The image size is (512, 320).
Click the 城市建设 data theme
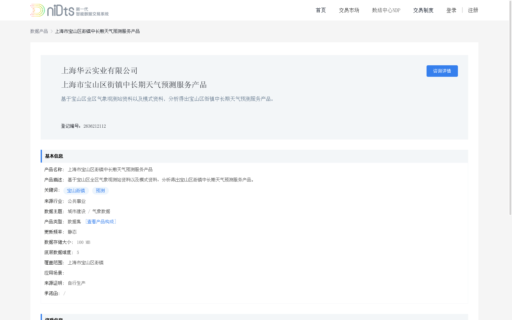[x=76, y=212]
